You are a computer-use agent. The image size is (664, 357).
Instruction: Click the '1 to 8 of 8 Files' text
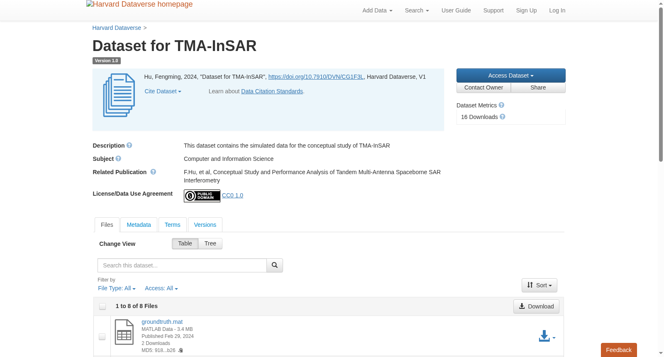click(x=137, y=306)
